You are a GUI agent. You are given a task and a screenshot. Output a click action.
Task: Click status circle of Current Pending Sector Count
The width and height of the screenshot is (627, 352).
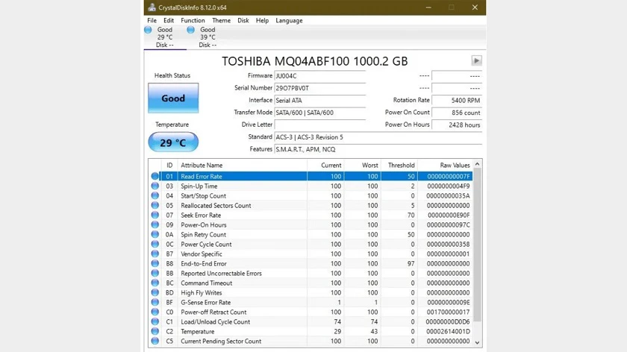155,342
